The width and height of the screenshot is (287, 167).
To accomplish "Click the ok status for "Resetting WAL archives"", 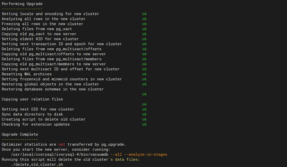I will coord(144,74).
